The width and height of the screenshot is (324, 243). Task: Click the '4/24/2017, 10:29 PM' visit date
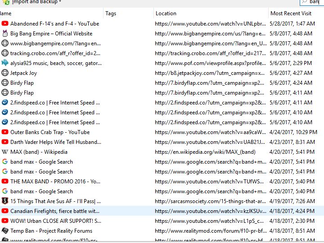(293, 132)
